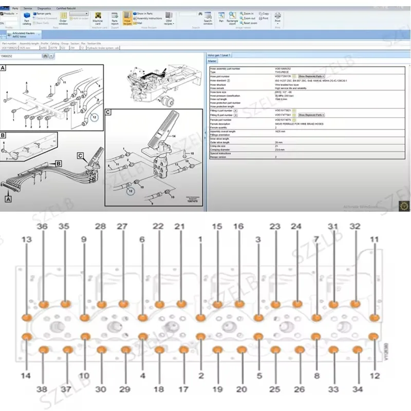Switch to the Diagnostics ribbon tab
The height and width of the screenshot is (411, 411).
[44, 8]
